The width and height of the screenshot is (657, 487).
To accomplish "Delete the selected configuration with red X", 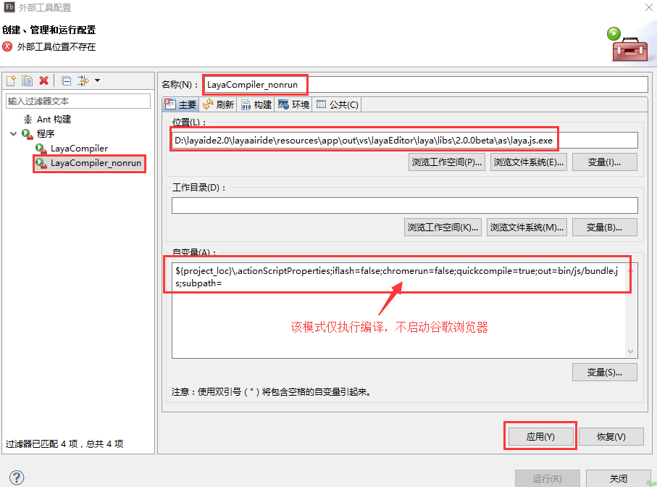I will 43,80.
